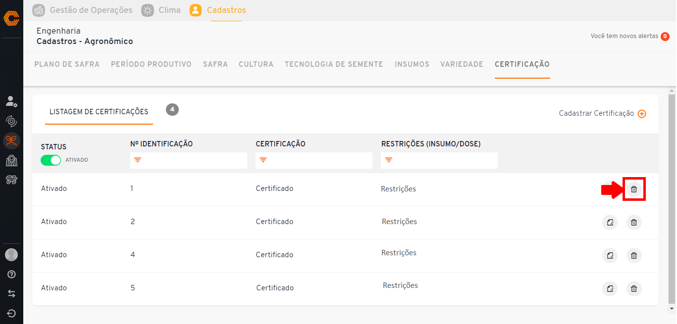677x324 pixels.
Task: Open user settings icon in sidebar
Action: click(11, 101)
